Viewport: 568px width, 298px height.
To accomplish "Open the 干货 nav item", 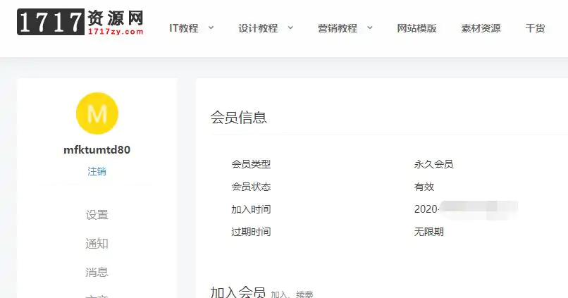I will coord(535,28).
